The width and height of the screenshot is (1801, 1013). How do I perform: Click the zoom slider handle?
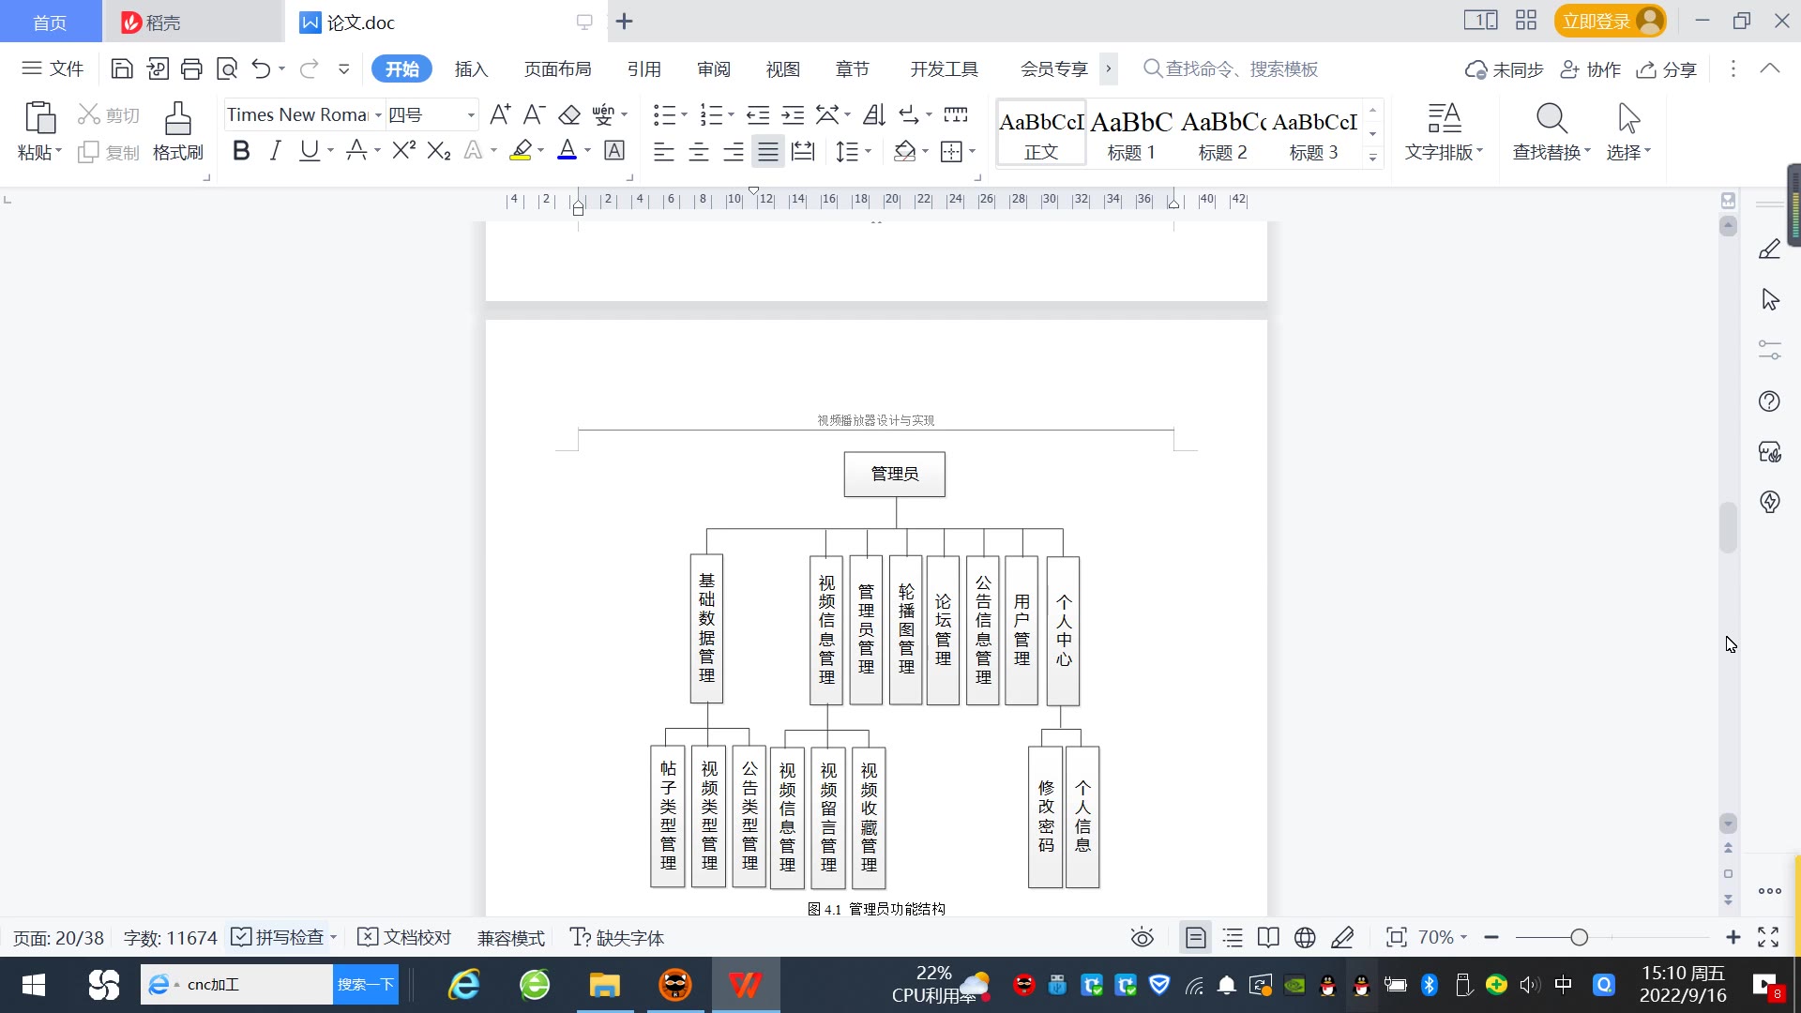pyautogui.click(x=1579, y=938)
